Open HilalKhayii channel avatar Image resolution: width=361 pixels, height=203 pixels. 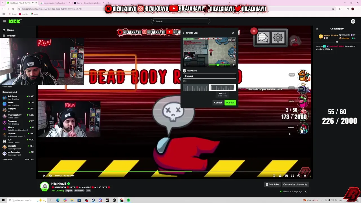click(x=44, y=186)
